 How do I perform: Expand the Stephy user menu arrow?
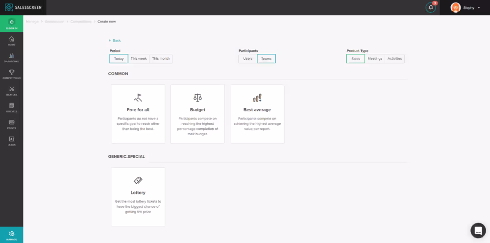(479, 8)
